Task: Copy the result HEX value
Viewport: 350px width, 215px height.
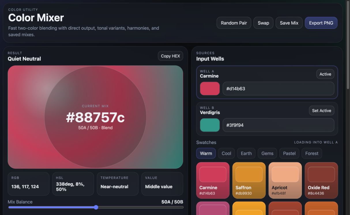Action: 170,56
